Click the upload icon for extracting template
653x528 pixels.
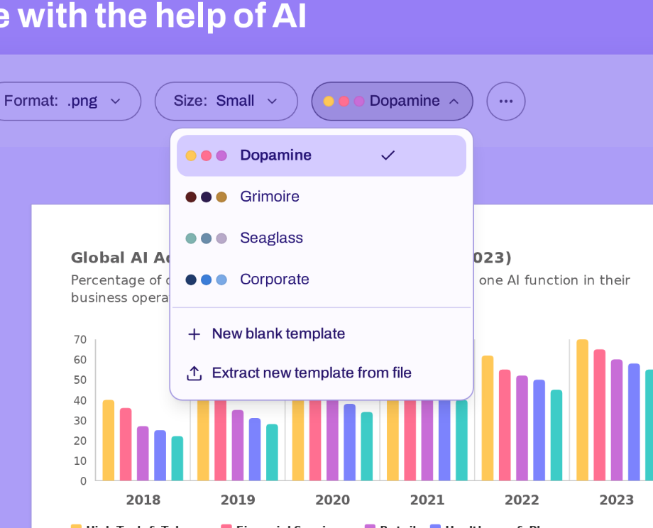click(x=194, y=373)
